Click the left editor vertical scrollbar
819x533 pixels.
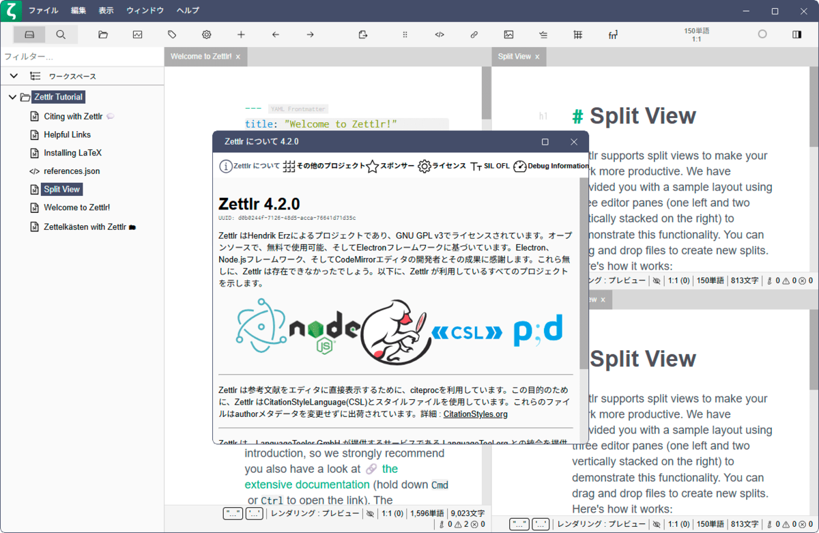point(486,93)
